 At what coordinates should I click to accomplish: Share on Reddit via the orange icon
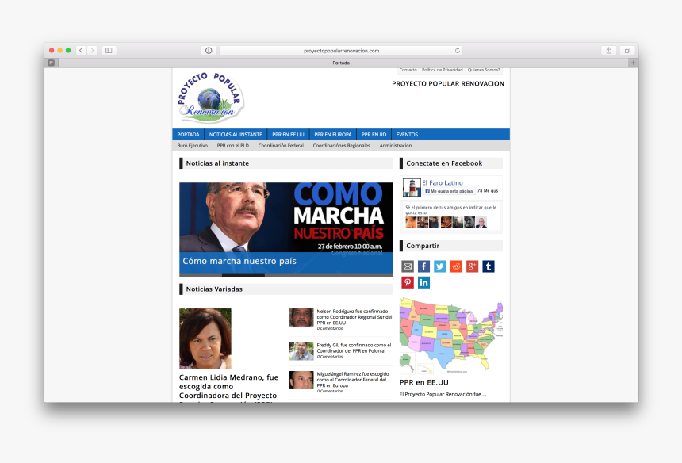coord(456,266)
